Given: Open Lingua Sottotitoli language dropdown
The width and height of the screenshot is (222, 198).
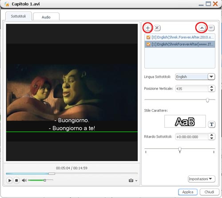Looking at the screenshot, I should 211,77.
